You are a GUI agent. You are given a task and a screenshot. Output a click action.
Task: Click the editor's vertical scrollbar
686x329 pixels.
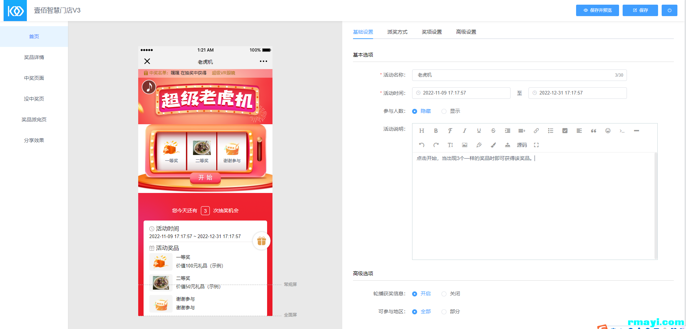pyautogui.click(x=656, y=206)
